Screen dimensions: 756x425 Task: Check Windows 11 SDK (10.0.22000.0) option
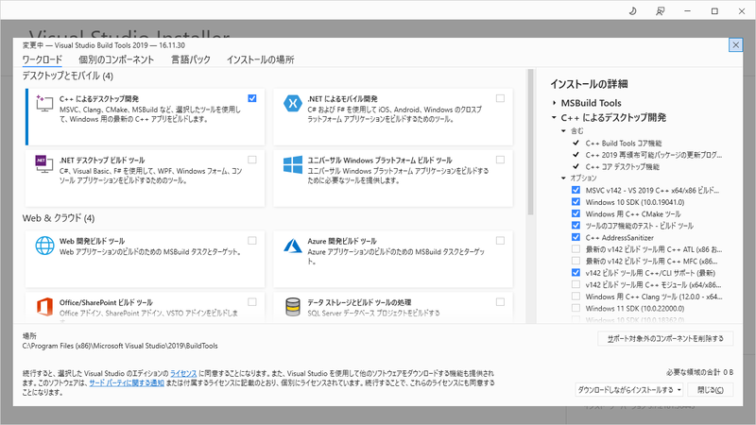[576, 308]
